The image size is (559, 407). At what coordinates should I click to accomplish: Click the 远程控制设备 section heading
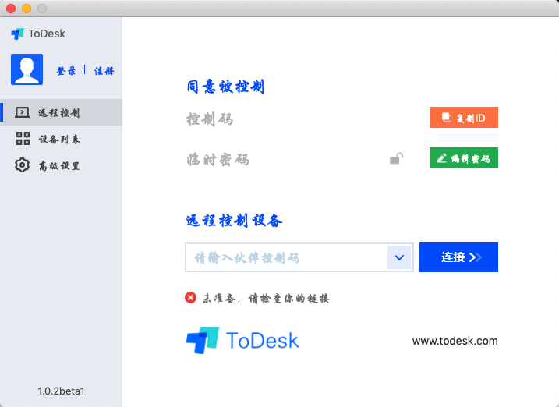[234, 221]
